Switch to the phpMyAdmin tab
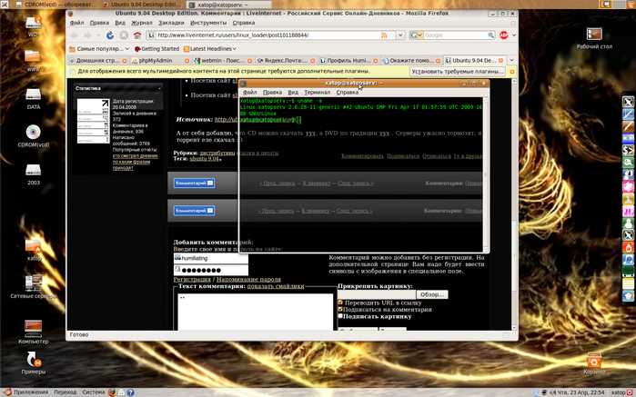The height and width of the screenshot is (397, 636). (160, 60)
